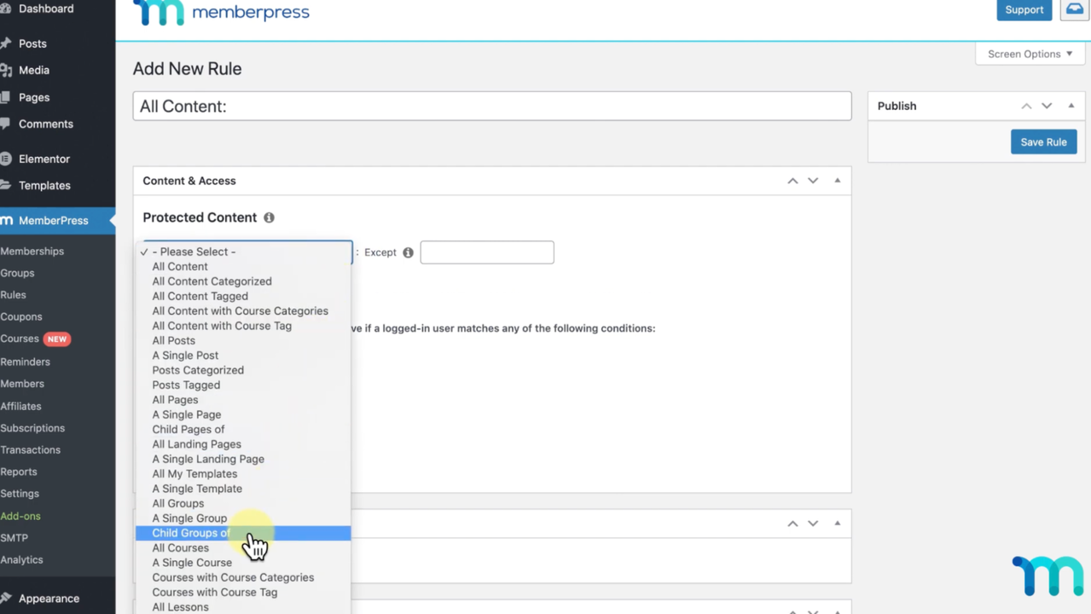Choose 'All Content Categorized' option
1091x614 pixels.
click(x=243, y=281)
